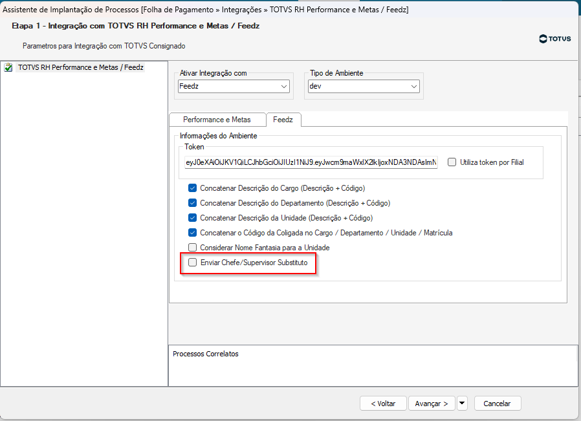Click into the Token input field

(x=311, y=162)
